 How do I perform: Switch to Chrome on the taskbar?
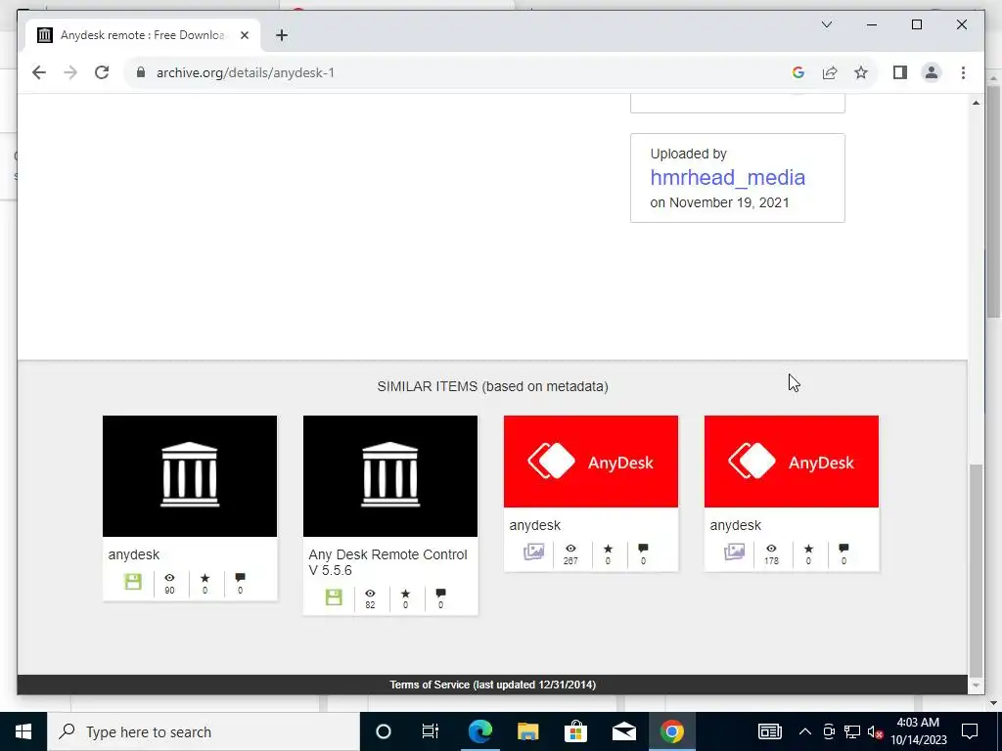pos(671,731)
